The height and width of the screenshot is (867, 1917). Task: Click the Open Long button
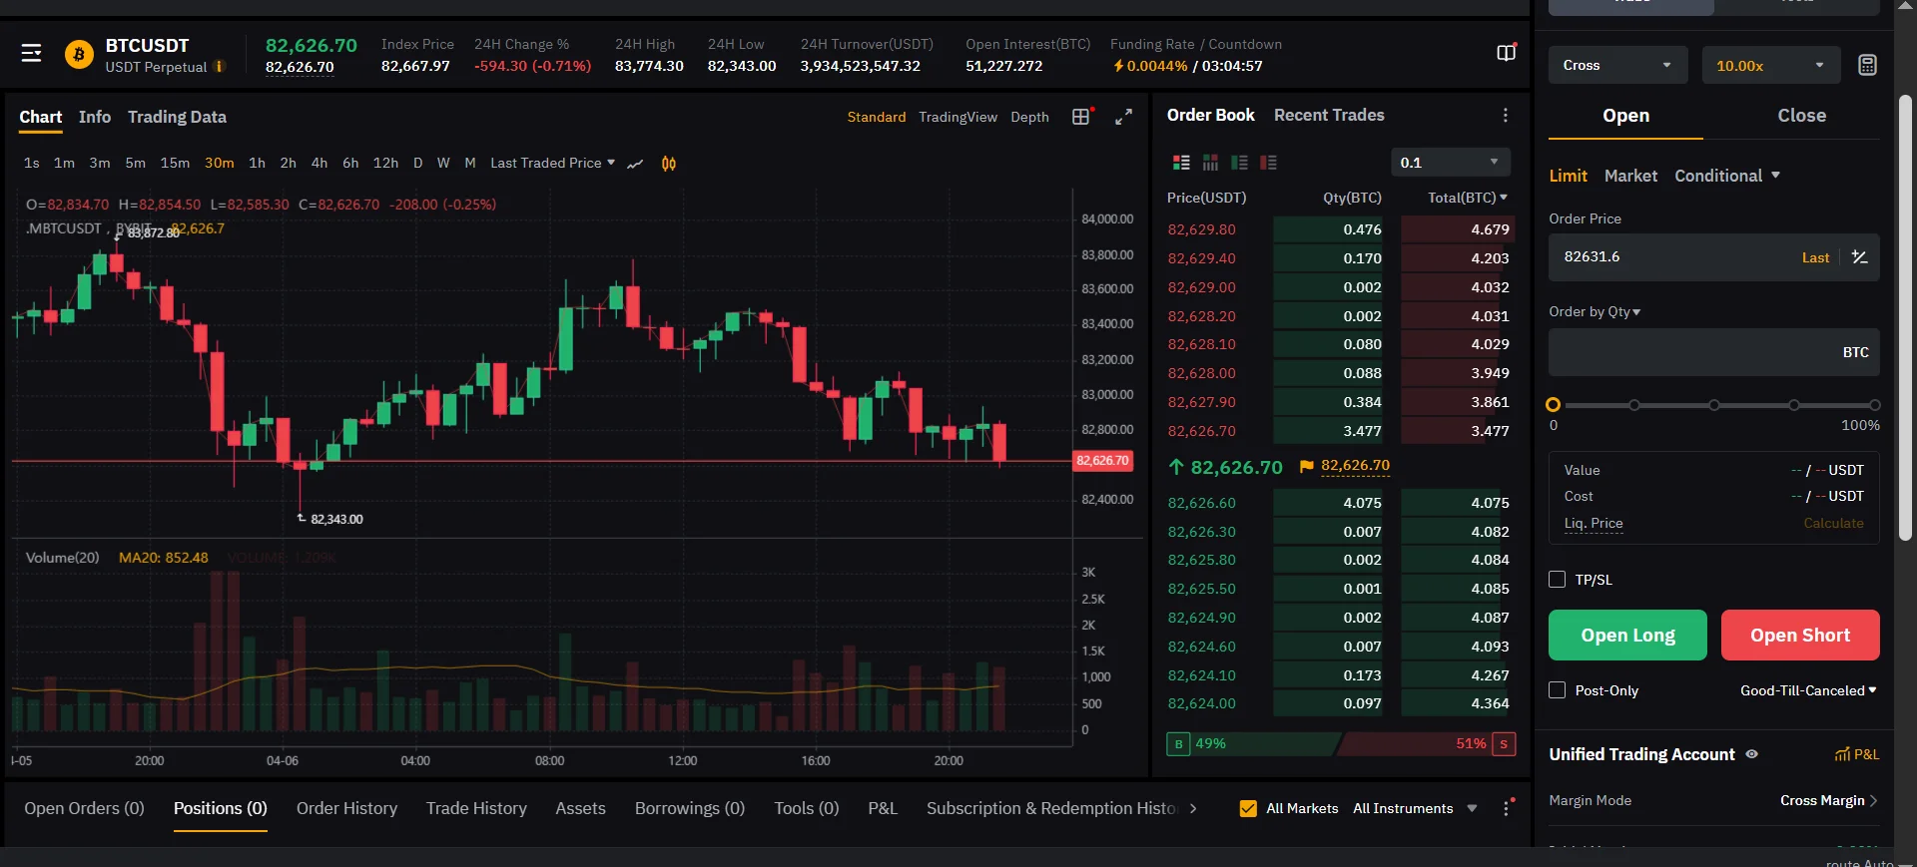tap(1627, 636)
